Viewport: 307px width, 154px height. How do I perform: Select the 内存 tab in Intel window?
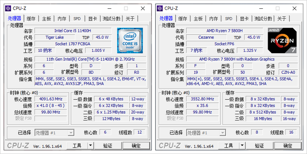(x=62, y=19)
